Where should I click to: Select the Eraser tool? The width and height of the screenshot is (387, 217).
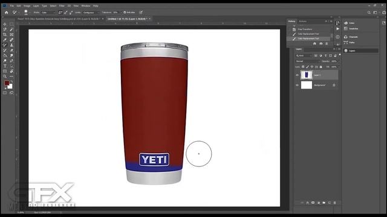(x=11, y=51)
